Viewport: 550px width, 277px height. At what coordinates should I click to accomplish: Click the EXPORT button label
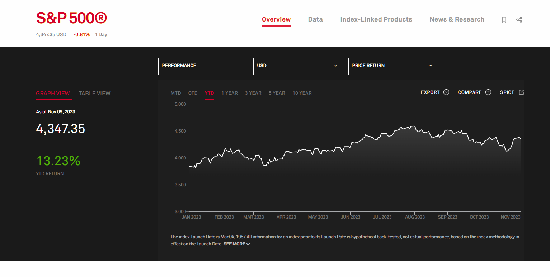click(430, 92)
